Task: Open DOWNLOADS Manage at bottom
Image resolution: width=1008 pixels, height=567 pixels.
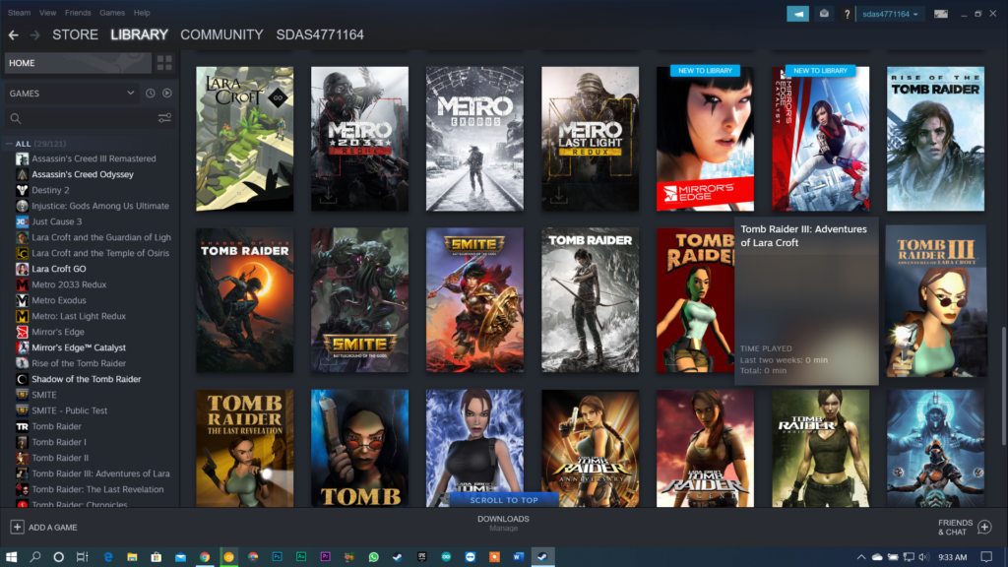Action: click(x=503, y=524)
